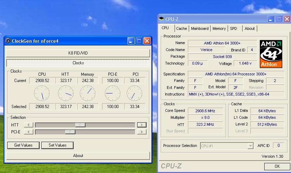Image resolution: width=291 pixels, height=173 pixels.
Task: Click the L1 Data value 64 KBytes
Action: (267, 111)
